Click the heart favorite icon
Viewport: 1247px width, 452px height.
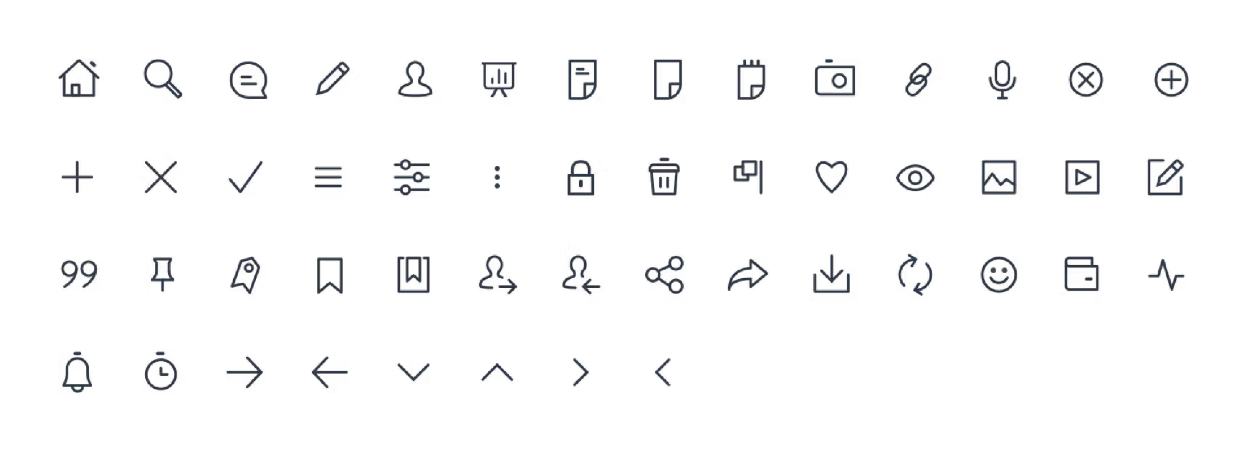(832, 177)
